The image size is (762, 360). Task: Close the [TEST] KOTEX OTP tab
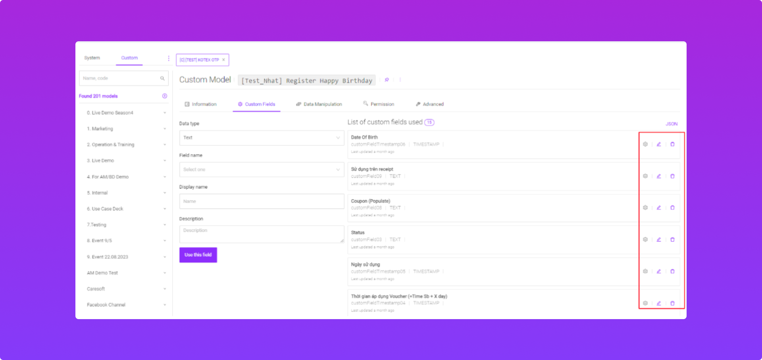(223, 60)
